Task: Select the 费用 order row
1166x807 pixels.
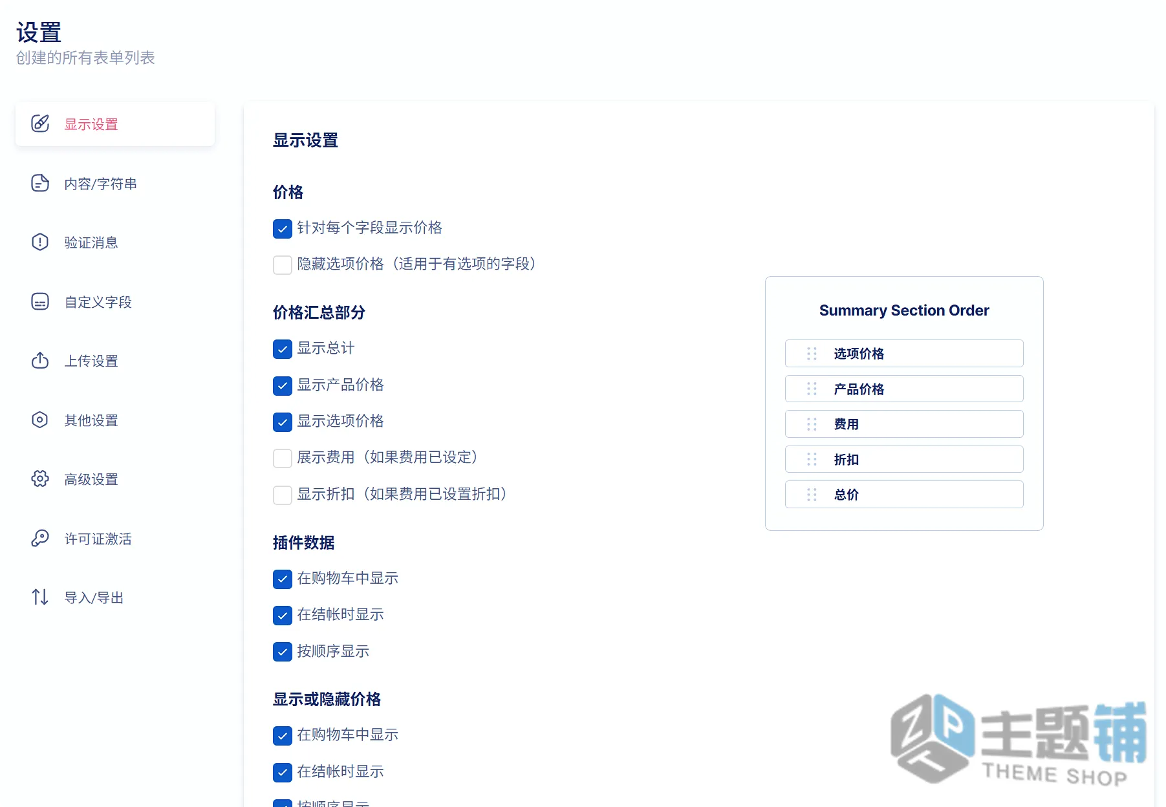Action: pyautogui.click(x=904, y=424)
